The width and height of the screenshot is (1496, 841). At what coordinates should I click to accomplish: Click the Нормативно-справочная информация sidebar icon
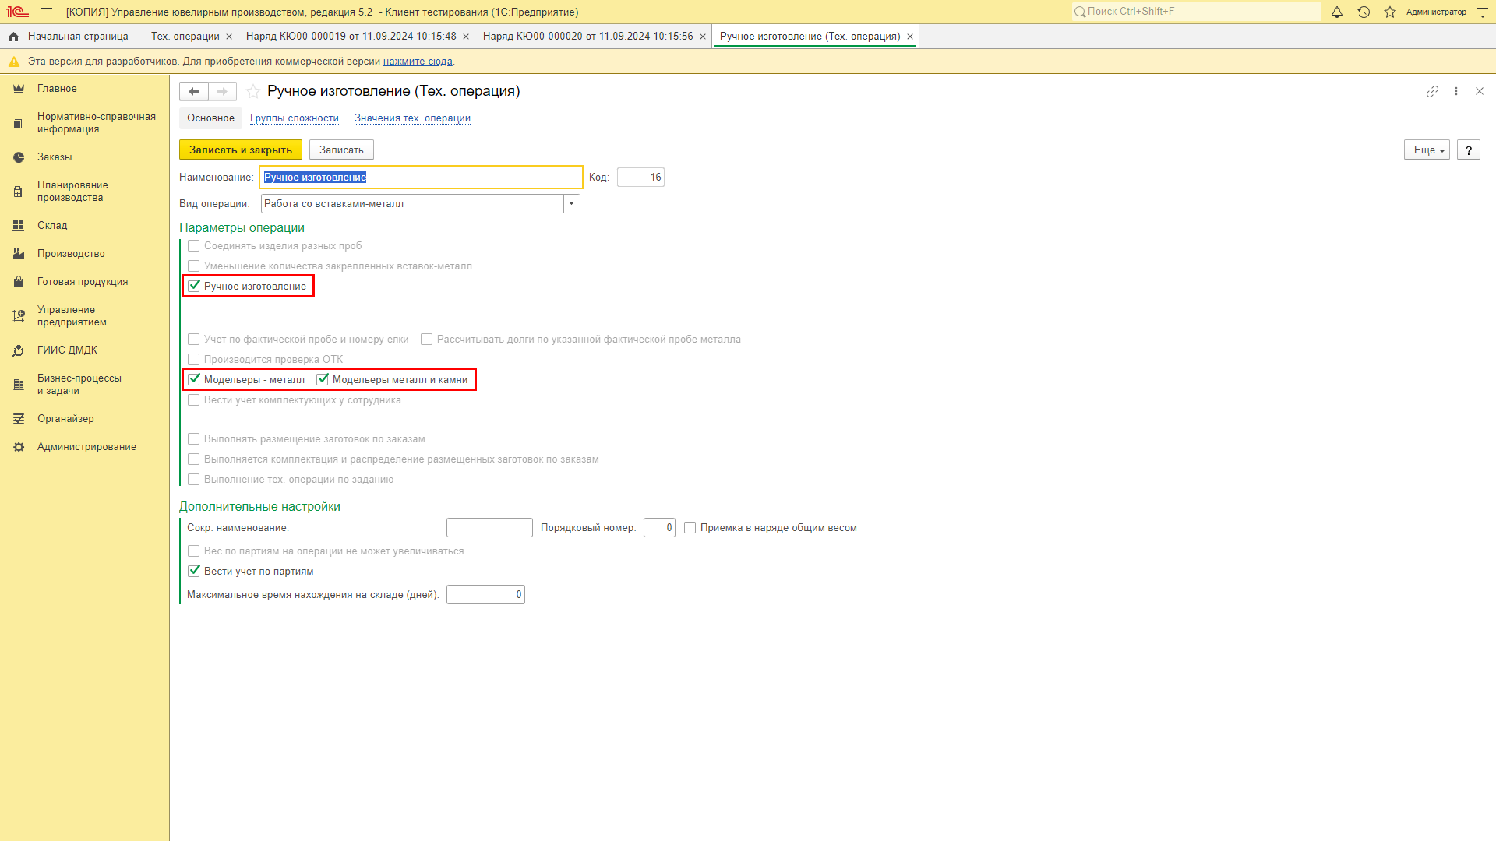click(19, 123)
